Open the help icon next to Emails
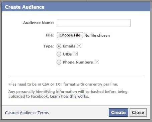Image resolution: width=152 pixels, height=122 pixels. coord(79,46)
